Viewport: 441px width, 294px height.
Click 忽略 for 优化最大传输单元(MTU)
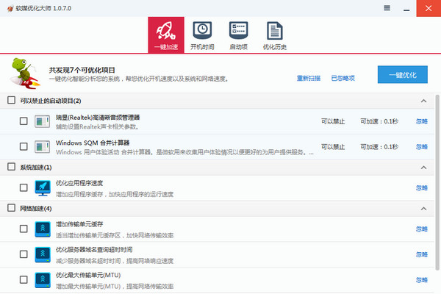pyautogui.click(x=422, y=279)
